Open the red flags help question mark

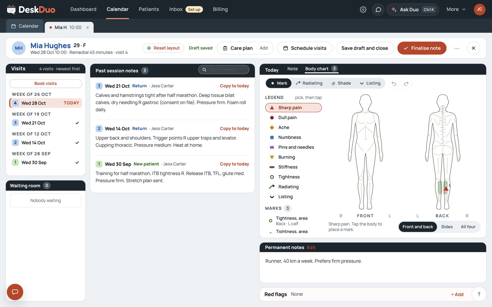coord(479,294)
